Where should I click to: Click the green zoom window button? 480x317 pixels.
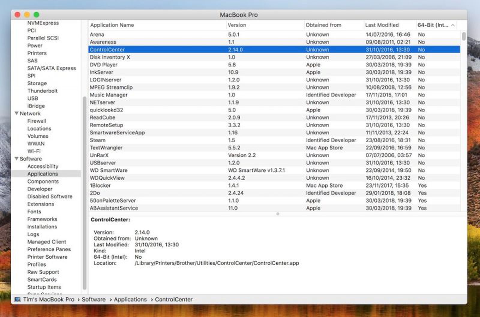pos(36,14)
